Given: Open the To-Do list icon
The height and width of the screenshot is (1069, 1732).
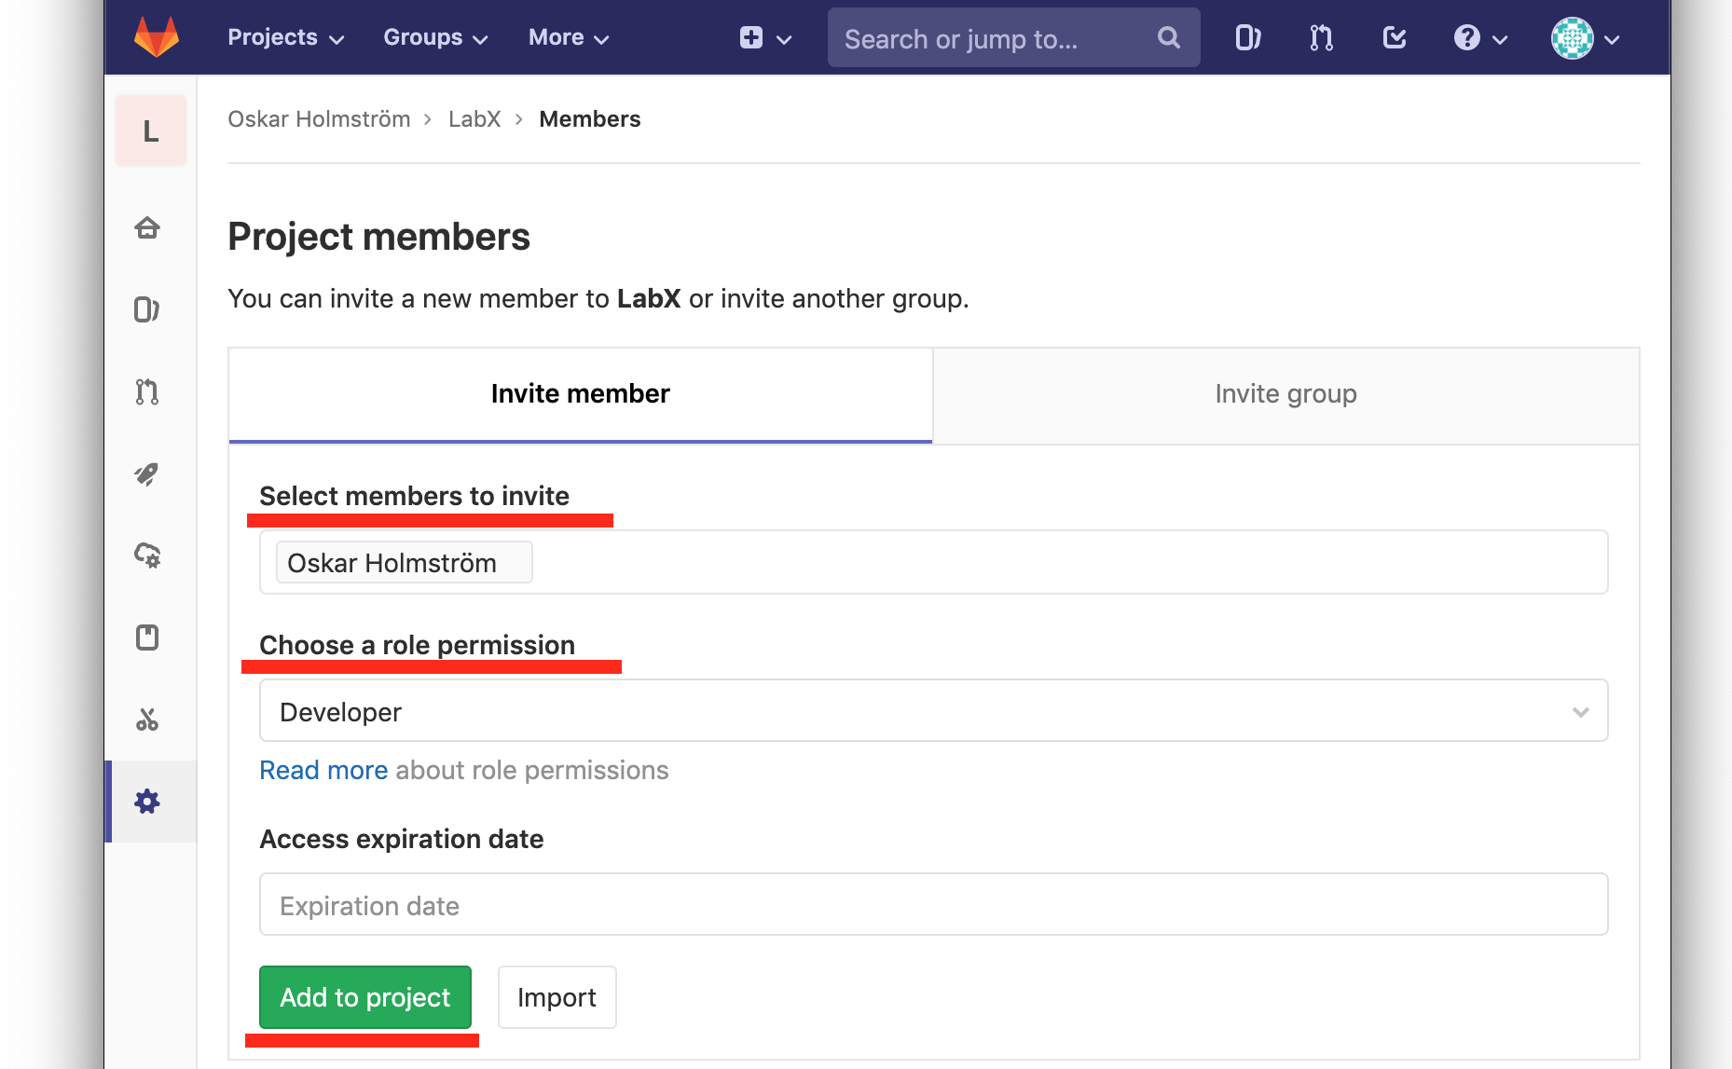Looking at the screenshot, I should pyautogui.click(x=1395, y=37).
